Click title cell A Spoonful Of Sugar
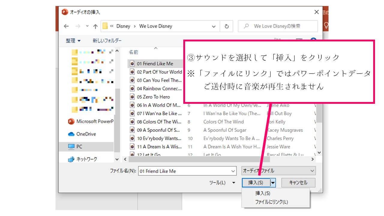This screenshot has height=216, width=384. (x=225, y=130)
